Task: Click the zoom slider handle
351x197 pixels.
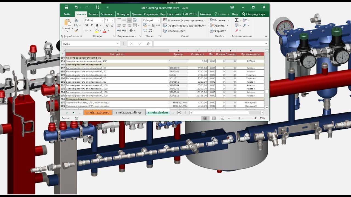Action: [x=239, y=118]
